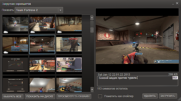
Task: Click the ЗАГРУЗИТЬ button
Action: click(x=168, y=96)
